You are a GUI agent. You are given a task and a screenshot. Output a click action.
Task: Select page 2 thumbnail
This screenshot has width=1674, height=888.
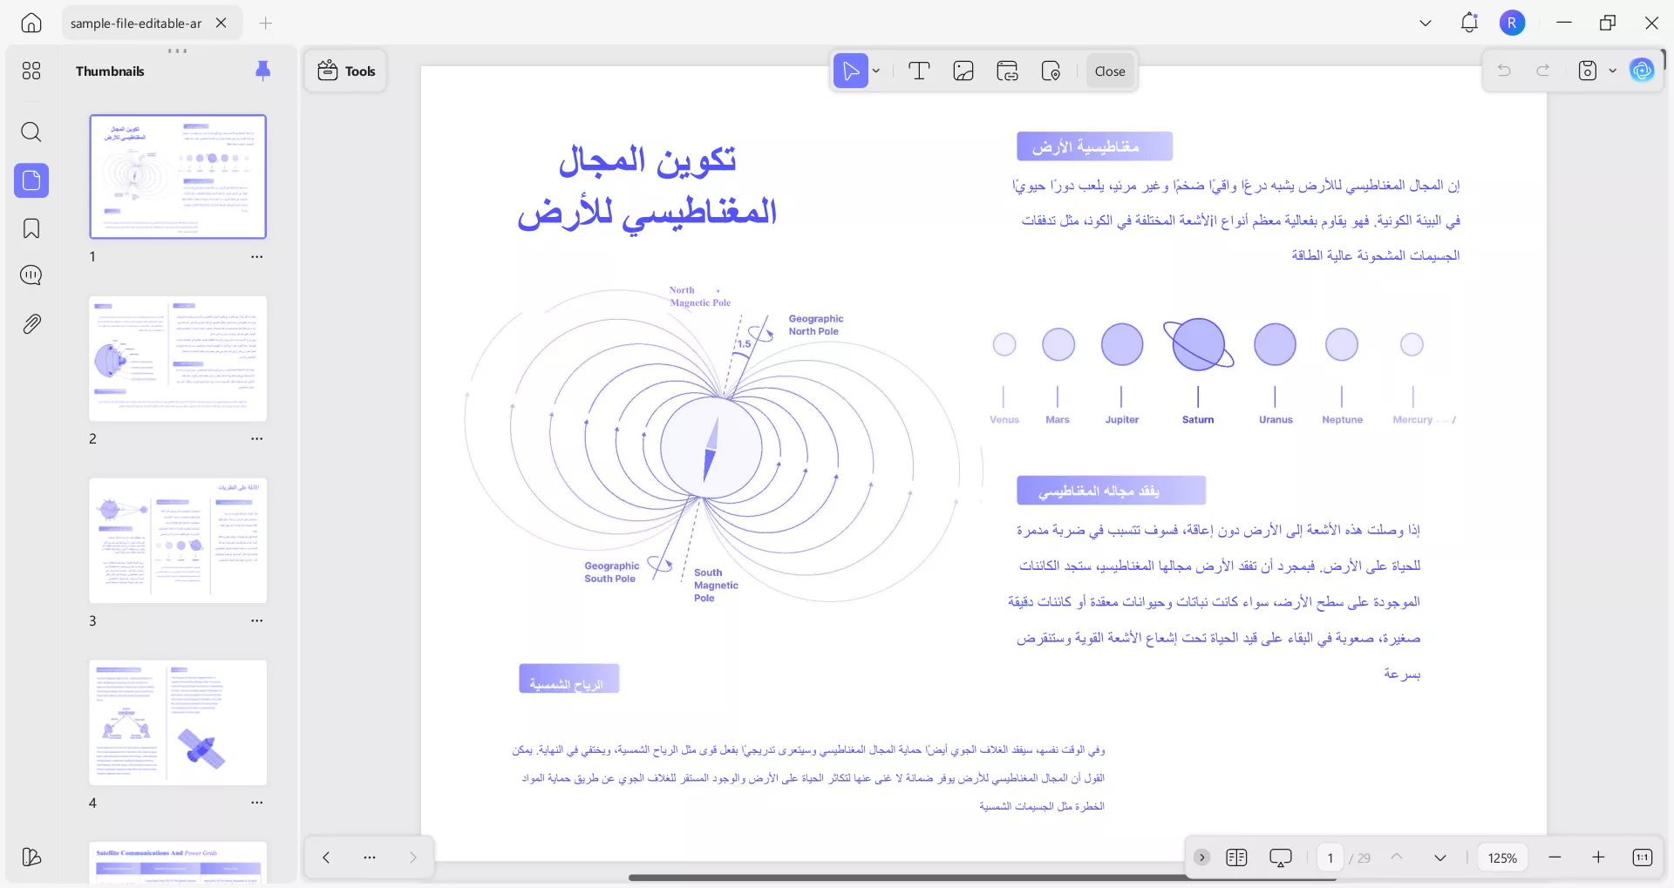click(178, 359)
